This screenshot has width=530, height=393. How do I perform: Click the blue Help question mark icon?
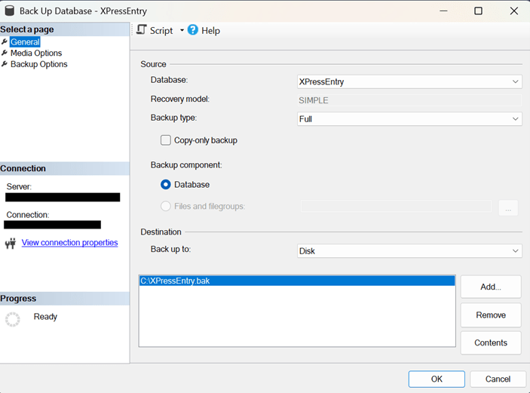coord(192,30)
